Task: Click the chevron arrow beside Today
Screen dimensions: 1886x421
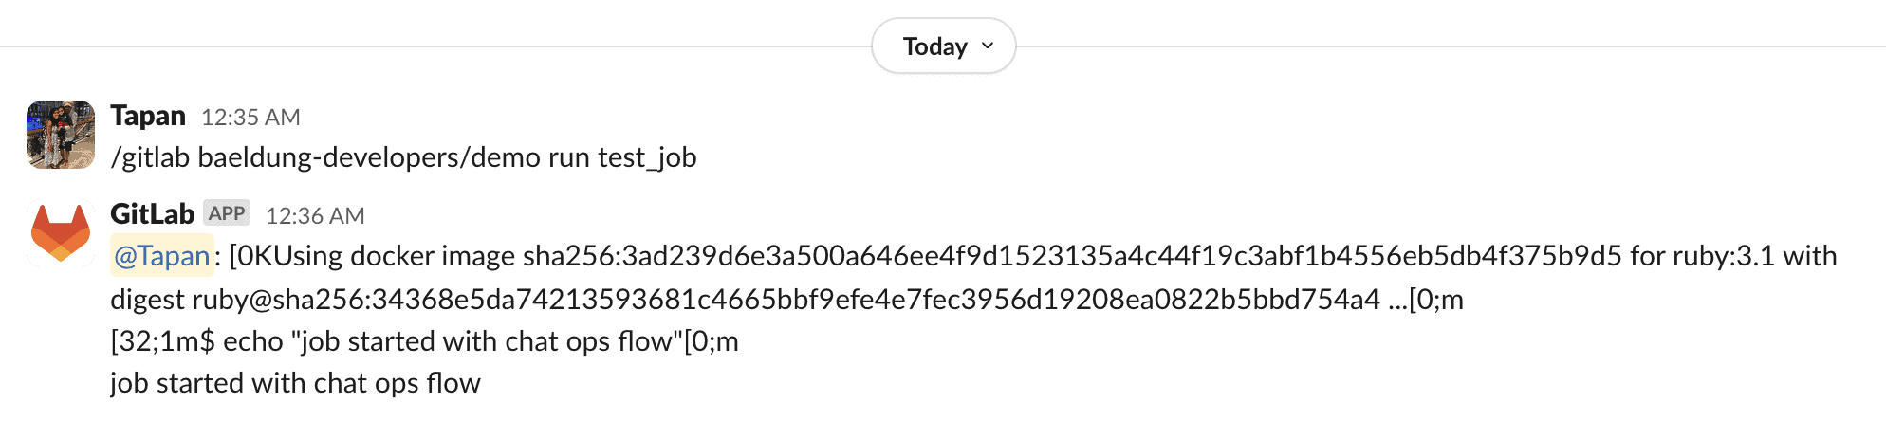Action: 988,46
